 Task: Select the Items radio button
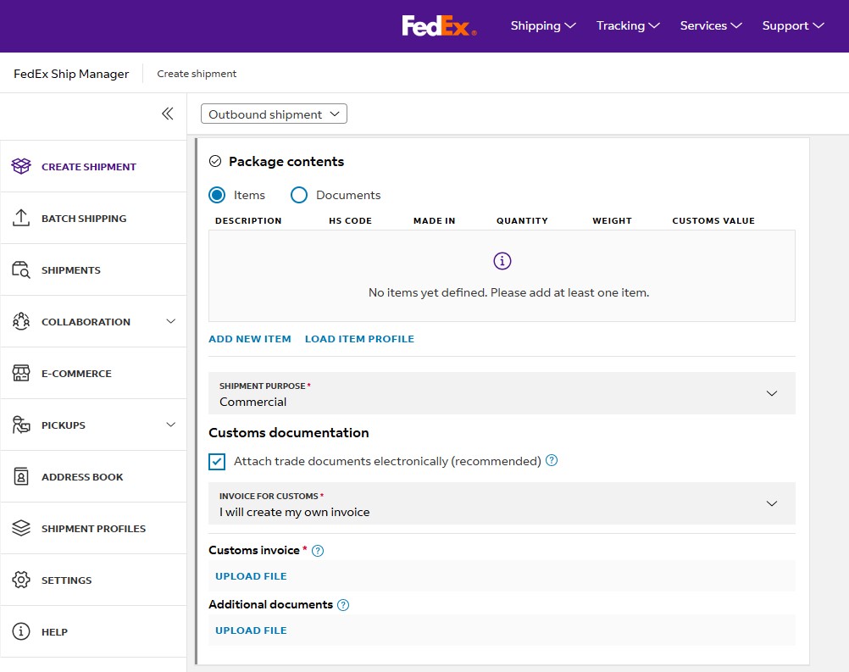[217, 195]
